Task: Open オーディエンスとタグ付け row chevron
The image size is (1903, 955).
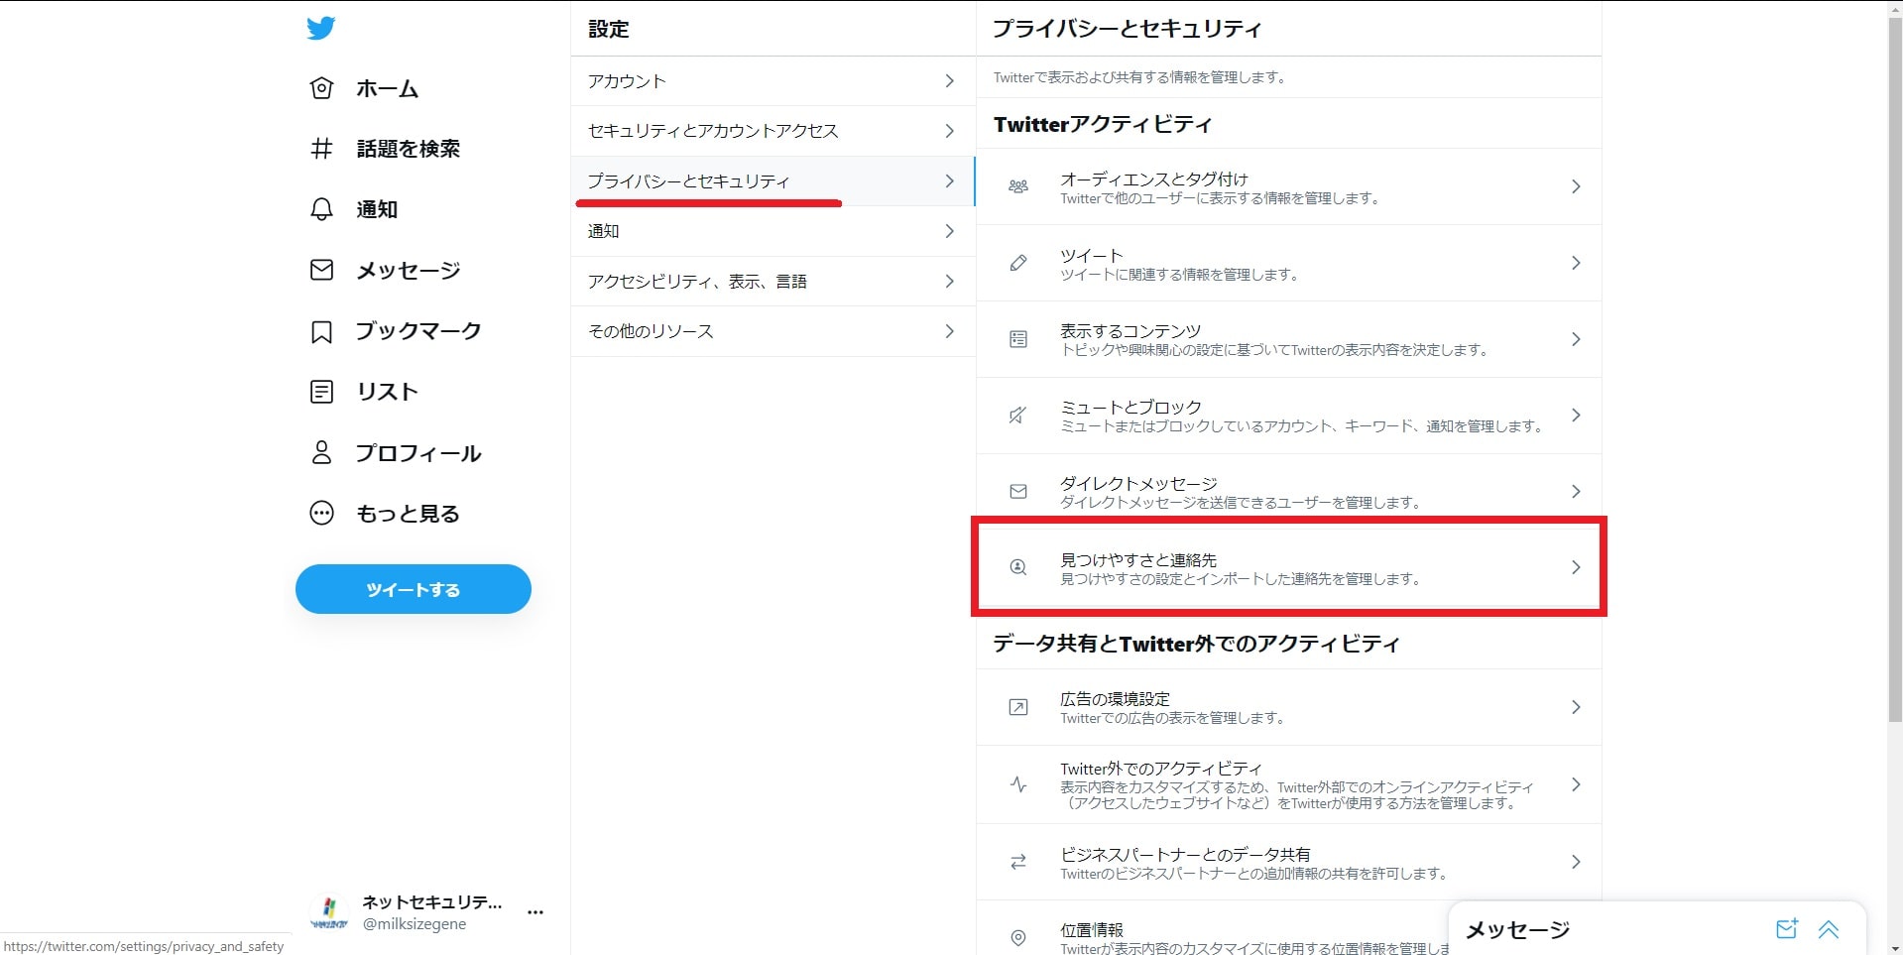Action: tap(1576, 186)
